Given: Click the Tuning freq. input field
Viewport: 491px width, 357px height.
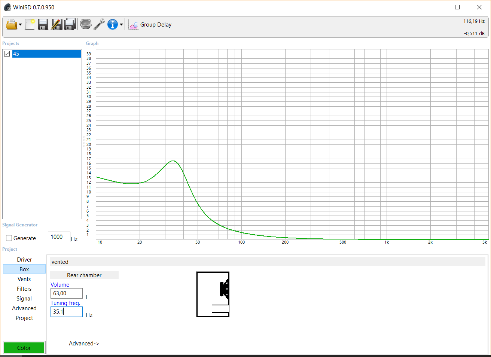Looking at the screenshot, I should point(67,312).
